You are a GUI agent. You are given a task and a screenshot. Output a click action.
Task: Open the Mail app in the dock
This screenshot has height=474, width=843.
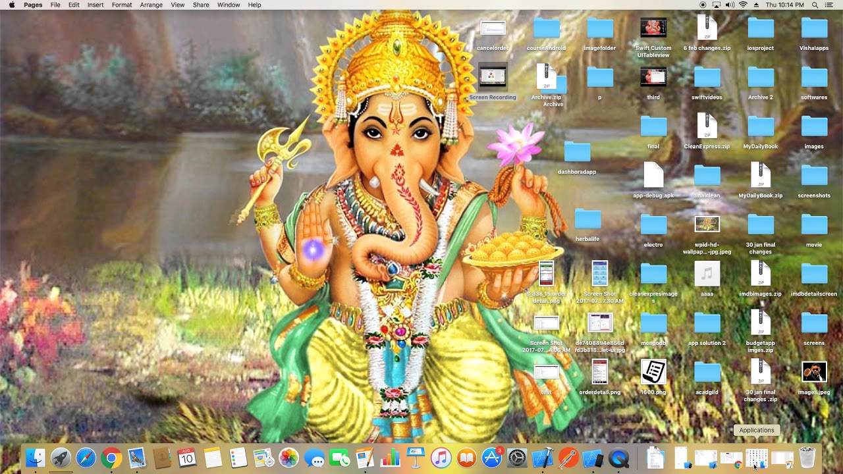tap(137, 458)
